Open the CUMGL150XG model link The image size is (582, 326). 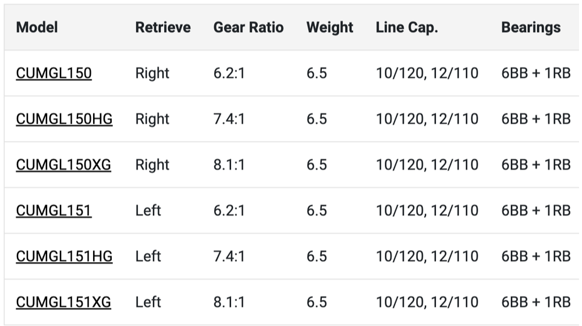(63, 165)
